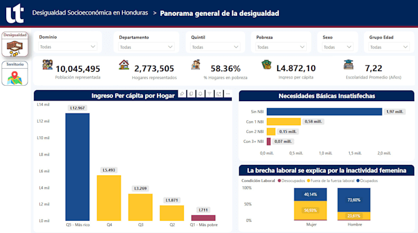Image resolution: width=418 pixels, height=233 pixels.
Task: Expand the Sexo filter
Action: [x=337, y=47]
